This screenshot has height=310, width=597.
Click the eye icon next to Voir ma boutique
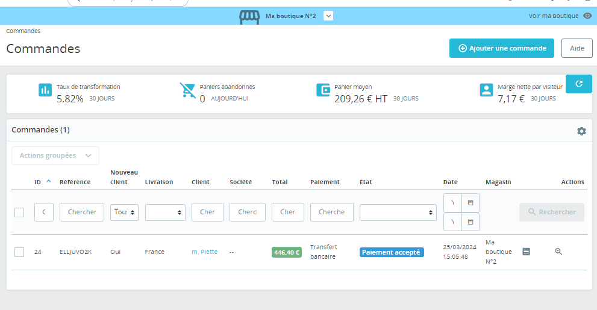(x=587, y=16)
